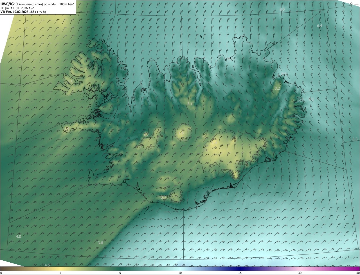
Task: Click the colour scale tick label 10
Action: tap(180, 273)
